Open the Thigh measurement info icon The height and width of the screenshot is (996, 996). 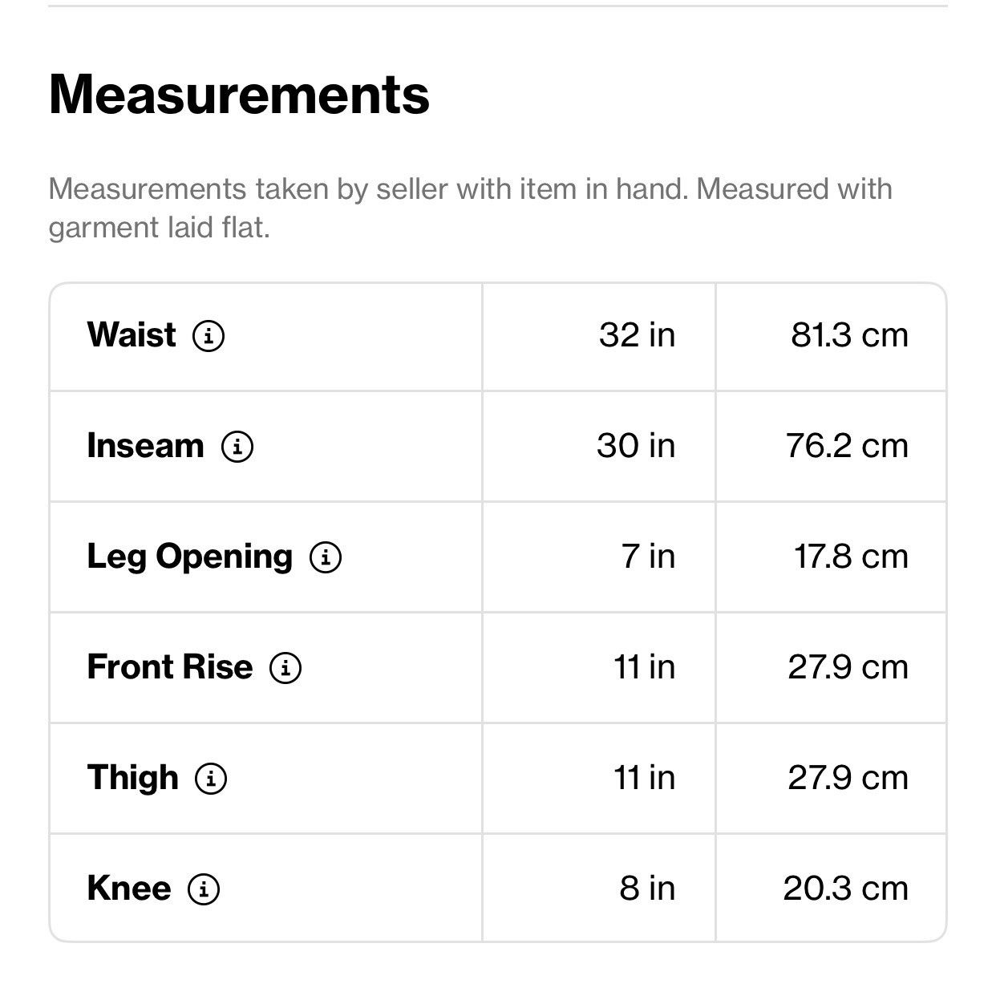[x=211, y=778]
